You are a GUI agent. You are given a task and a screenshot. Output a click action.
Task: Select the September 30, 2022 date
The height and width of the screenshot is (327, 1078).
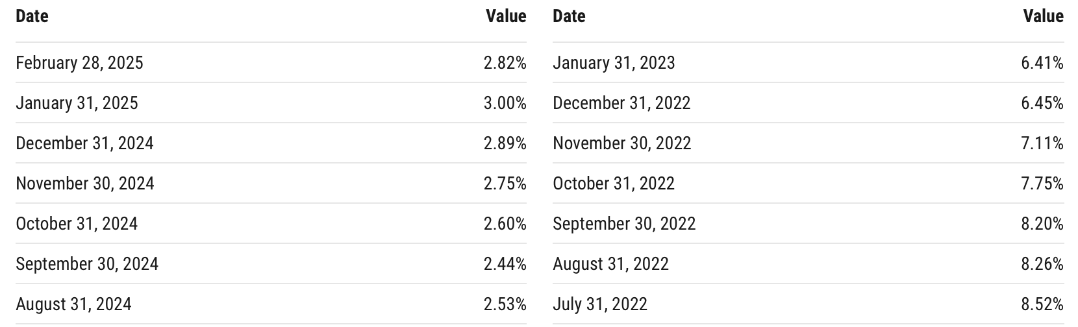(x=624, y=224)
